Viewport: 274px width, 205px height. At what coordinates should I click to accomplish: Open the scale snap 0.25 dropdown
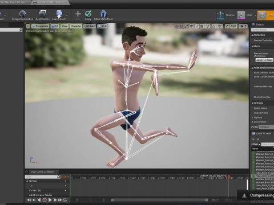233,26
